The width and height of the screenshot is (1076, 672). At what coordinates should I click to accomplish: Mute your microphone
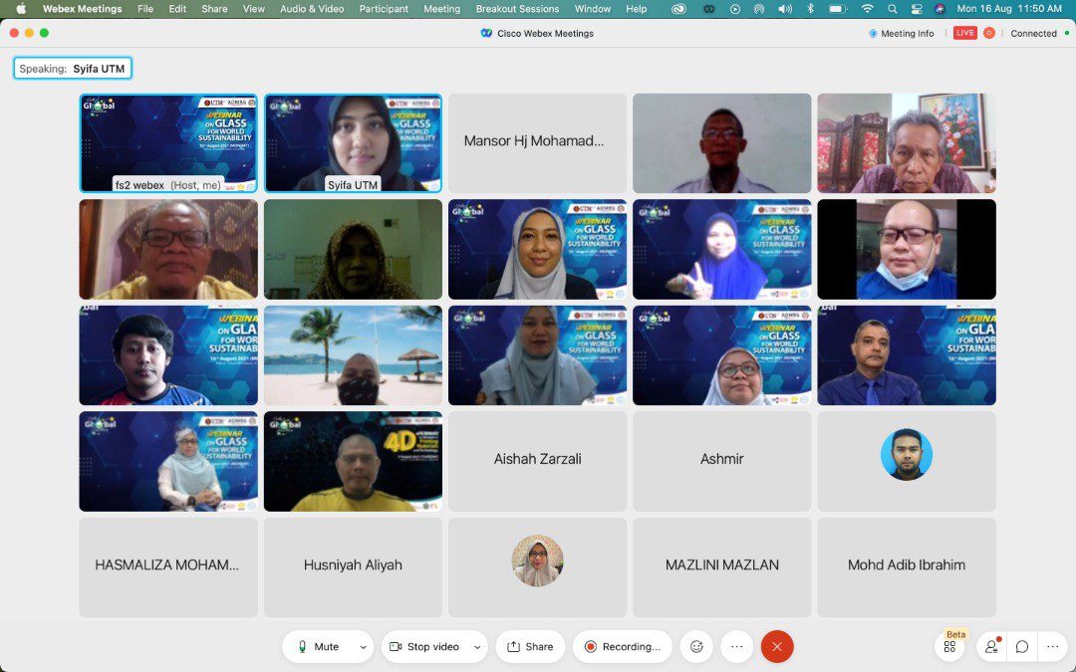click(x=321, y=646)
